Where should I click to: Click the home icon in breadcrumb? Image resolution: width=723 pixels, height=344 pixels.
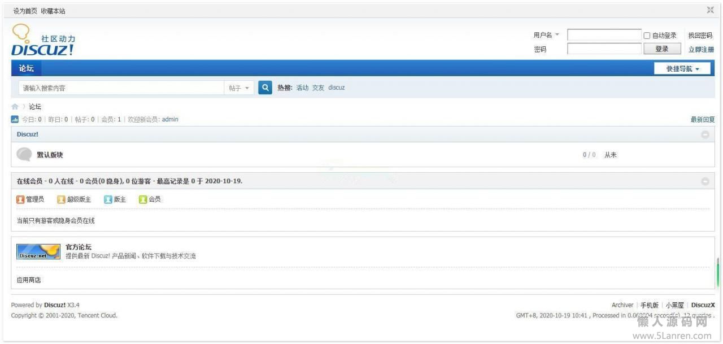15,107
